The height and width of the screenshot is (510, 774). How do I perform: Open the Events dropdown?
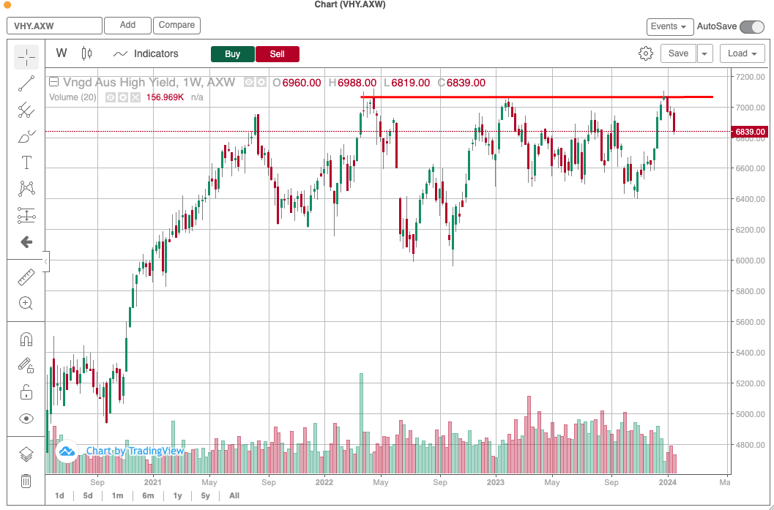670,26
